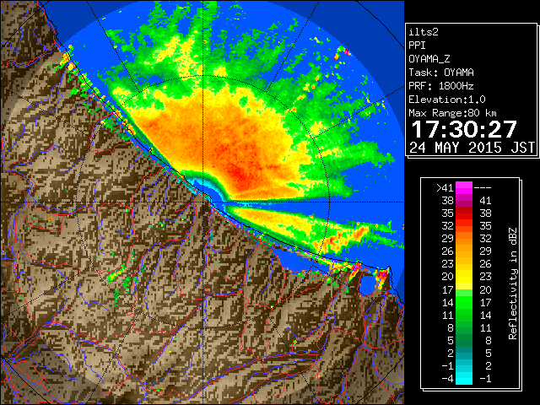Click the Max Range:80 km line

[x=453, y=113]
